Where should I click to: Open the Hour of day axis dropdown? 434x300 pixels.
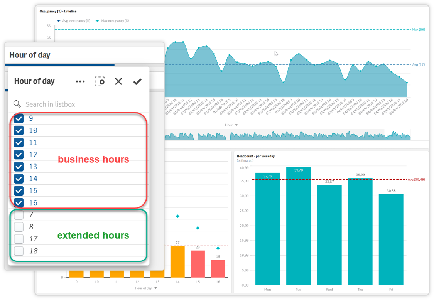146,288
